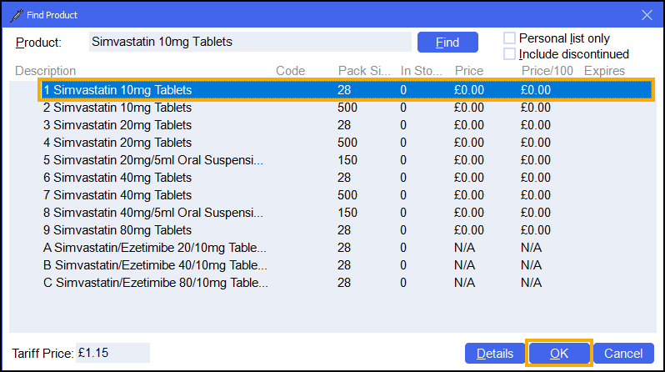Enable the Personal list only checkbox
The height and width of the screenshot is (372, 665).
[510, 38]
